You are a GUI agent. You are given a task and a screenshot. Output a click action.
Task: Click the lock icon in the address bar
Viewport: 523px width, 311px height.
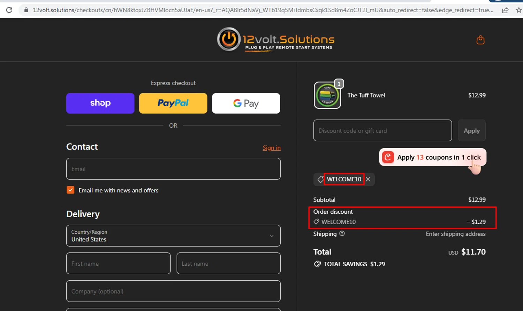[x=26, y=10]
